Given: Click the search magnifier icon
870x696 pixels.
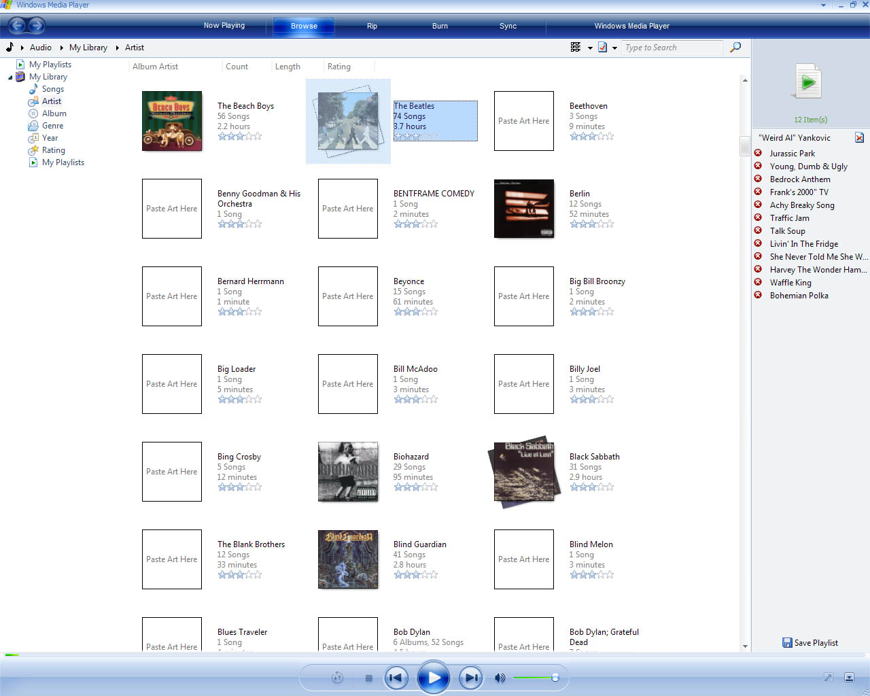Looking at the screenshot, I should click(x=735, y=47).
